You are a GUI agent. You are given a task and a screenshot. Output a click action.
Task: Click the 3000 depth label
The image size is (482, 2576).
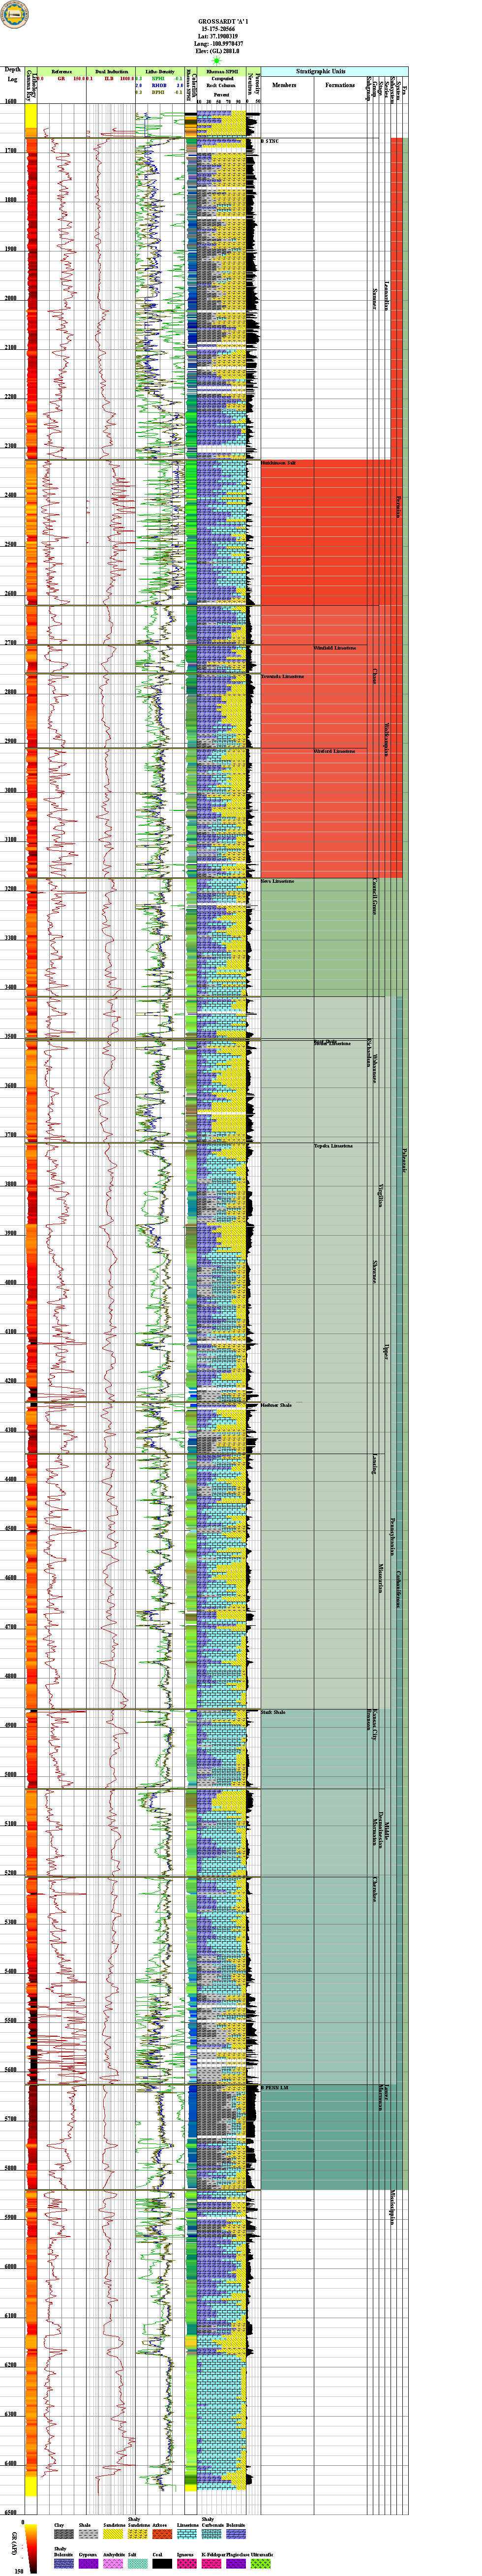[x=11, y=790]
